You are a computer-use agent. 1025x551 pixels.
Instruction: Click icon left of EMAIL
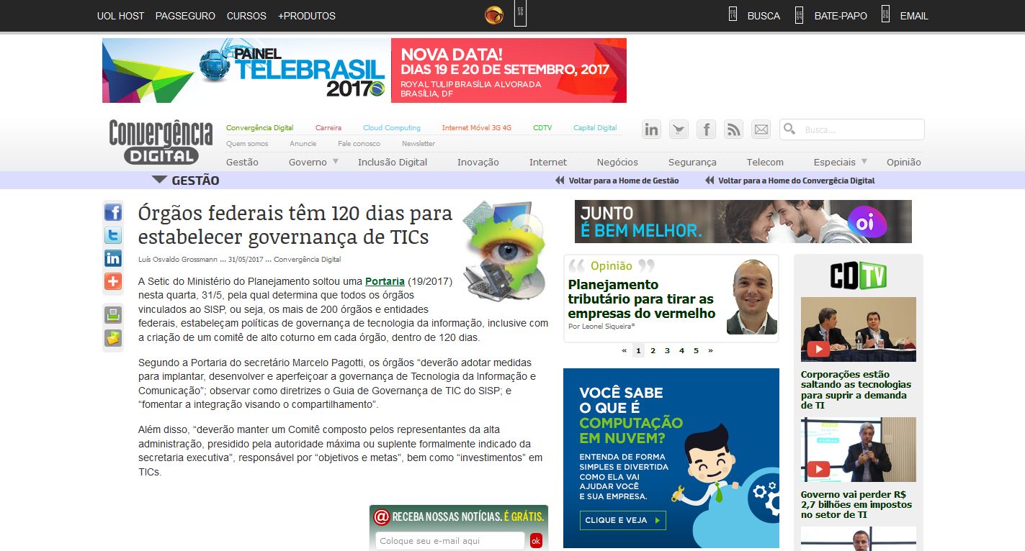[x=885, y=14]
